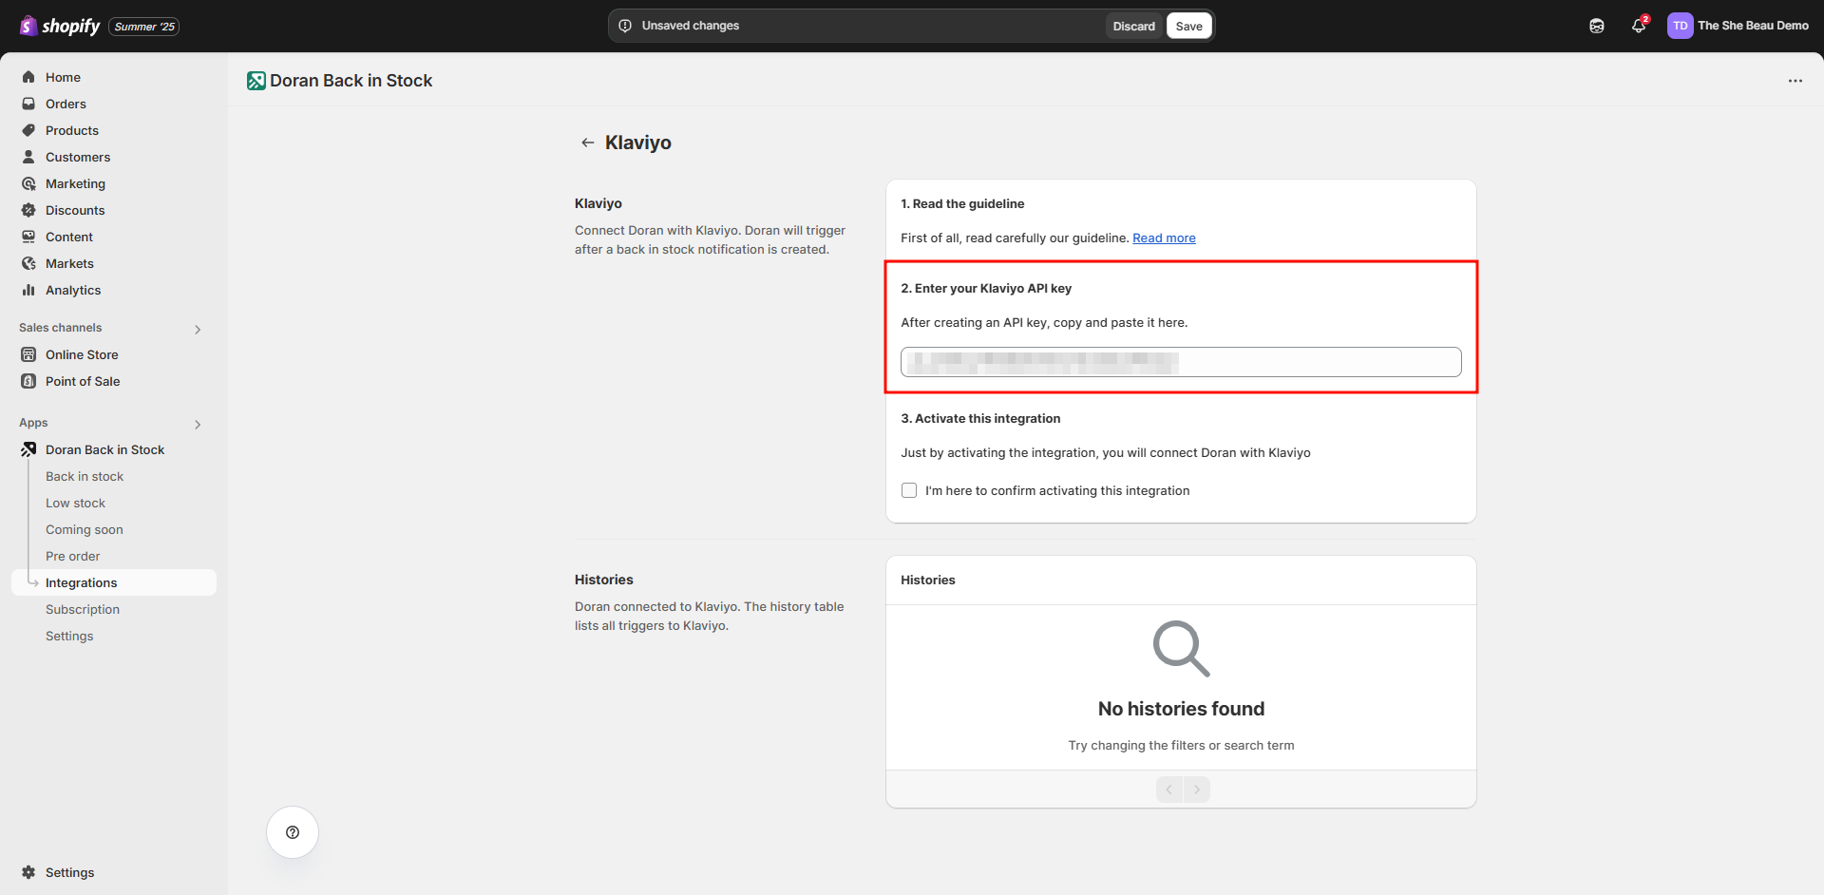Click the Point of Sale icon
1824x895 pixels.
click(28, 381)
